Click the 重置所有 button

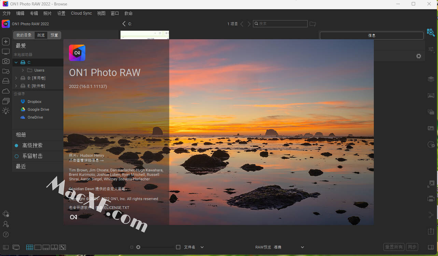coord(394,247)
